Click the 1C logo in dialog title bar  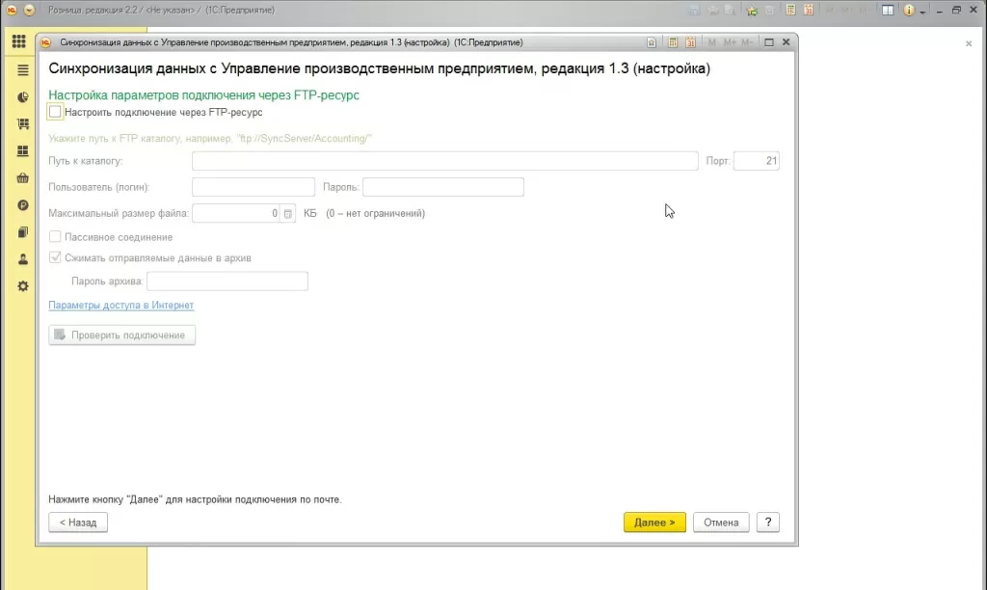[x=45, y=42]
